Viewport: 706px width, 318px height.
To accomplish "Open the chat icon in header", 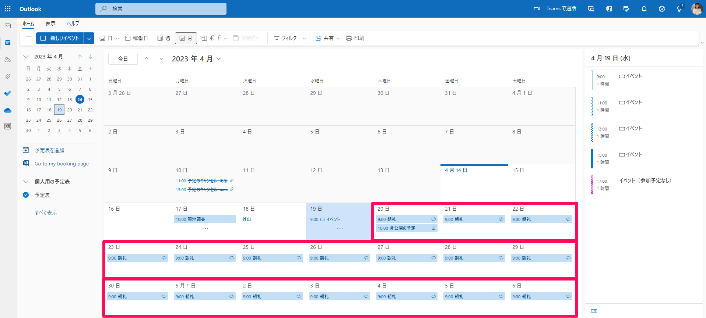I will [x=591, y=9].
